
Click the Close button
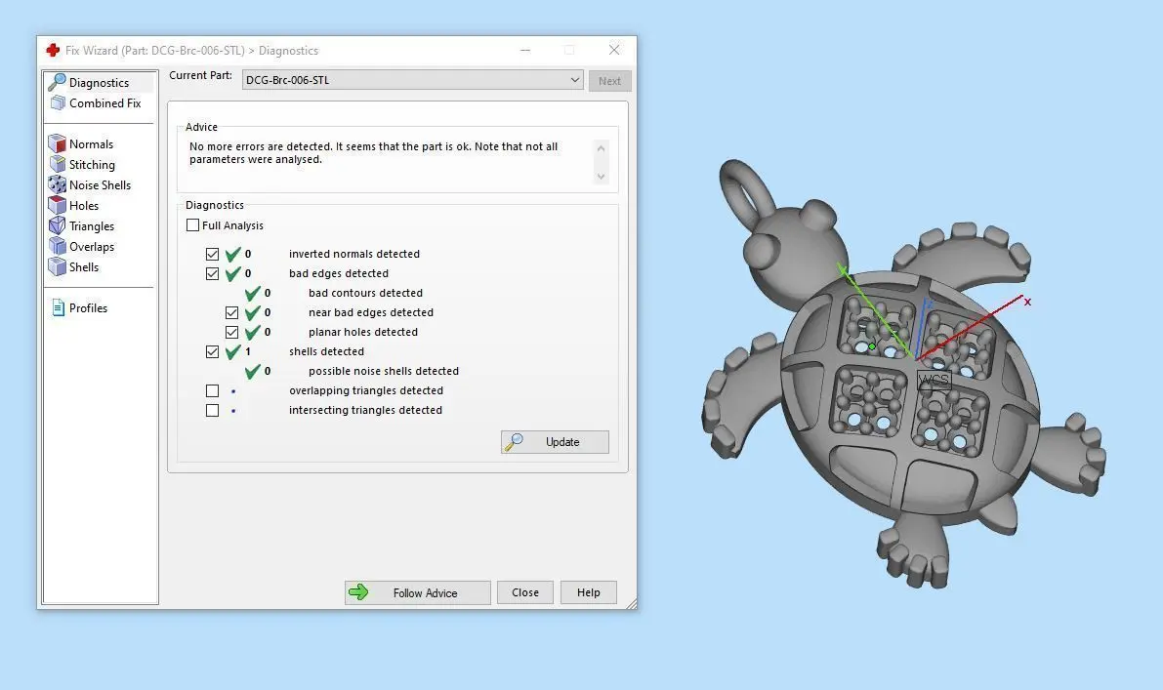coord(525,593)
